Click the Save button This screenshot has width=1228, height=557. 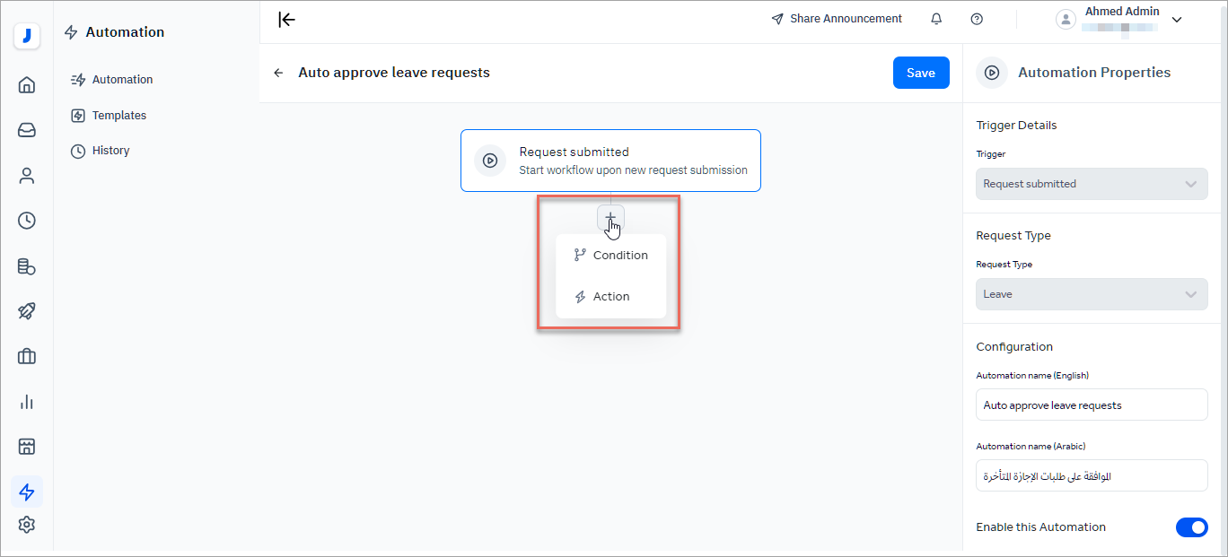coord(921,73)
